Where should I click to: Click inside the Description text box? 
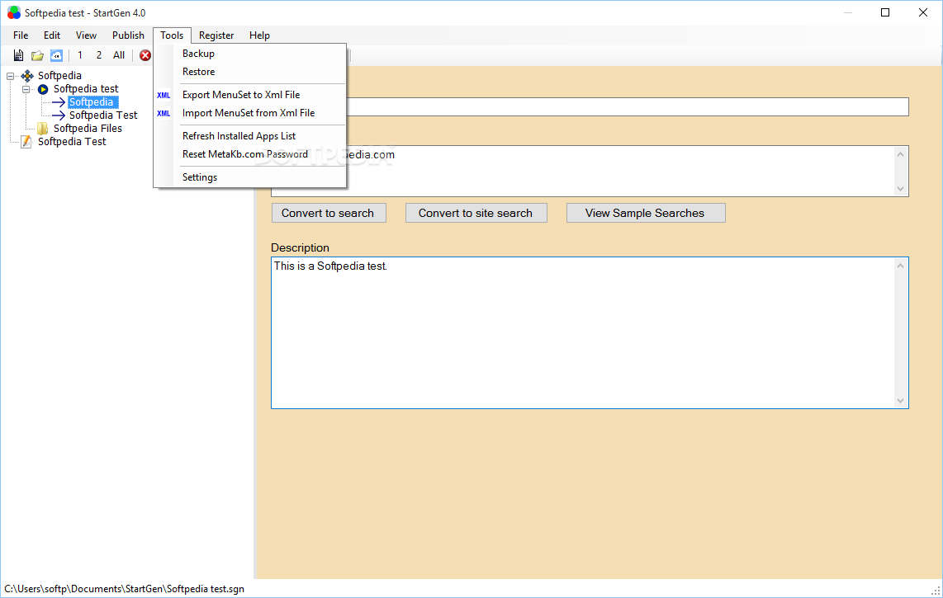(590, 333)
